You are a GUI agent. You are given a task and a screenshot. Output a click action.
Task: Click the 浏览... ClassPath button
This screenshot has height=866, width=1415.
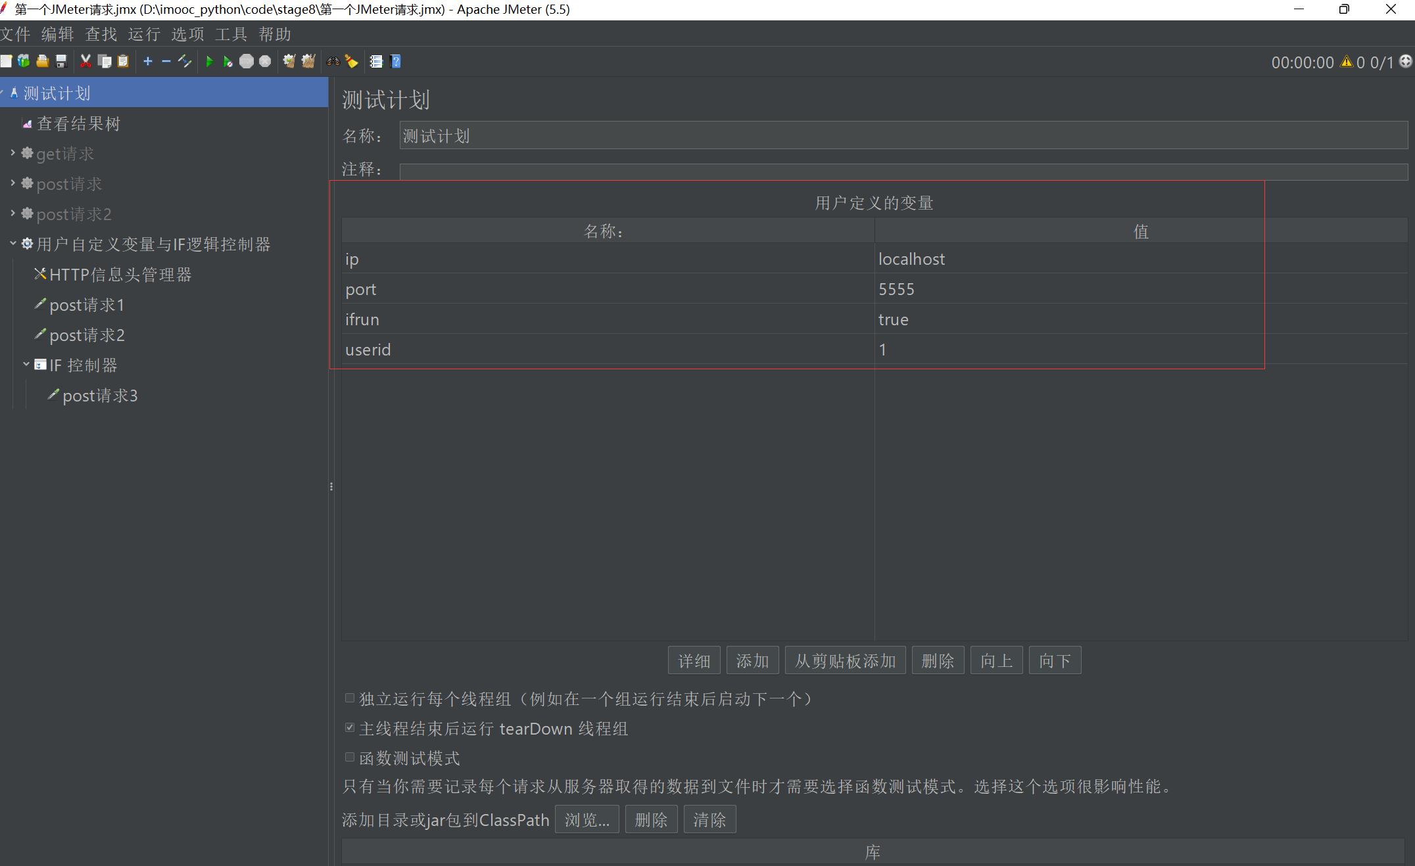click(x=587, y=820)
